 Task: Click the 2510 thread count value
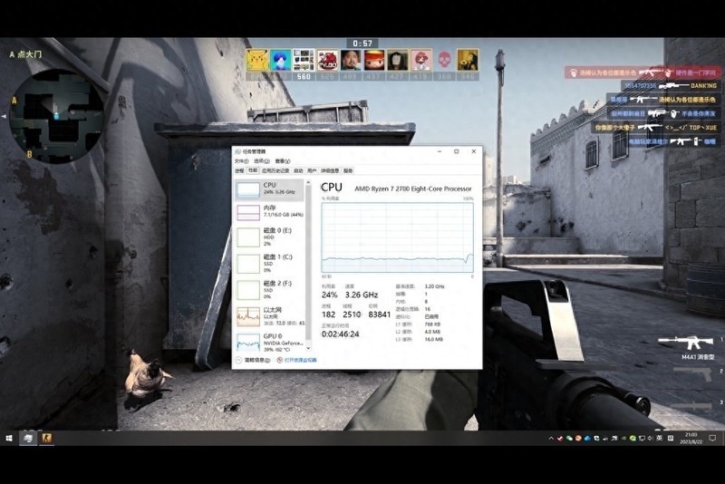tap(352, 315)
